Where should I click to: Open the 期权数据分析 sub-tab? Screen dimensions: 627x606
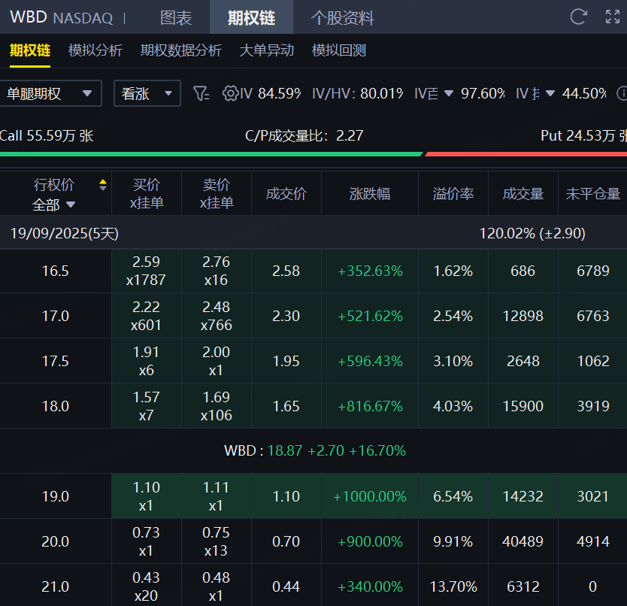tap(180, 50)
